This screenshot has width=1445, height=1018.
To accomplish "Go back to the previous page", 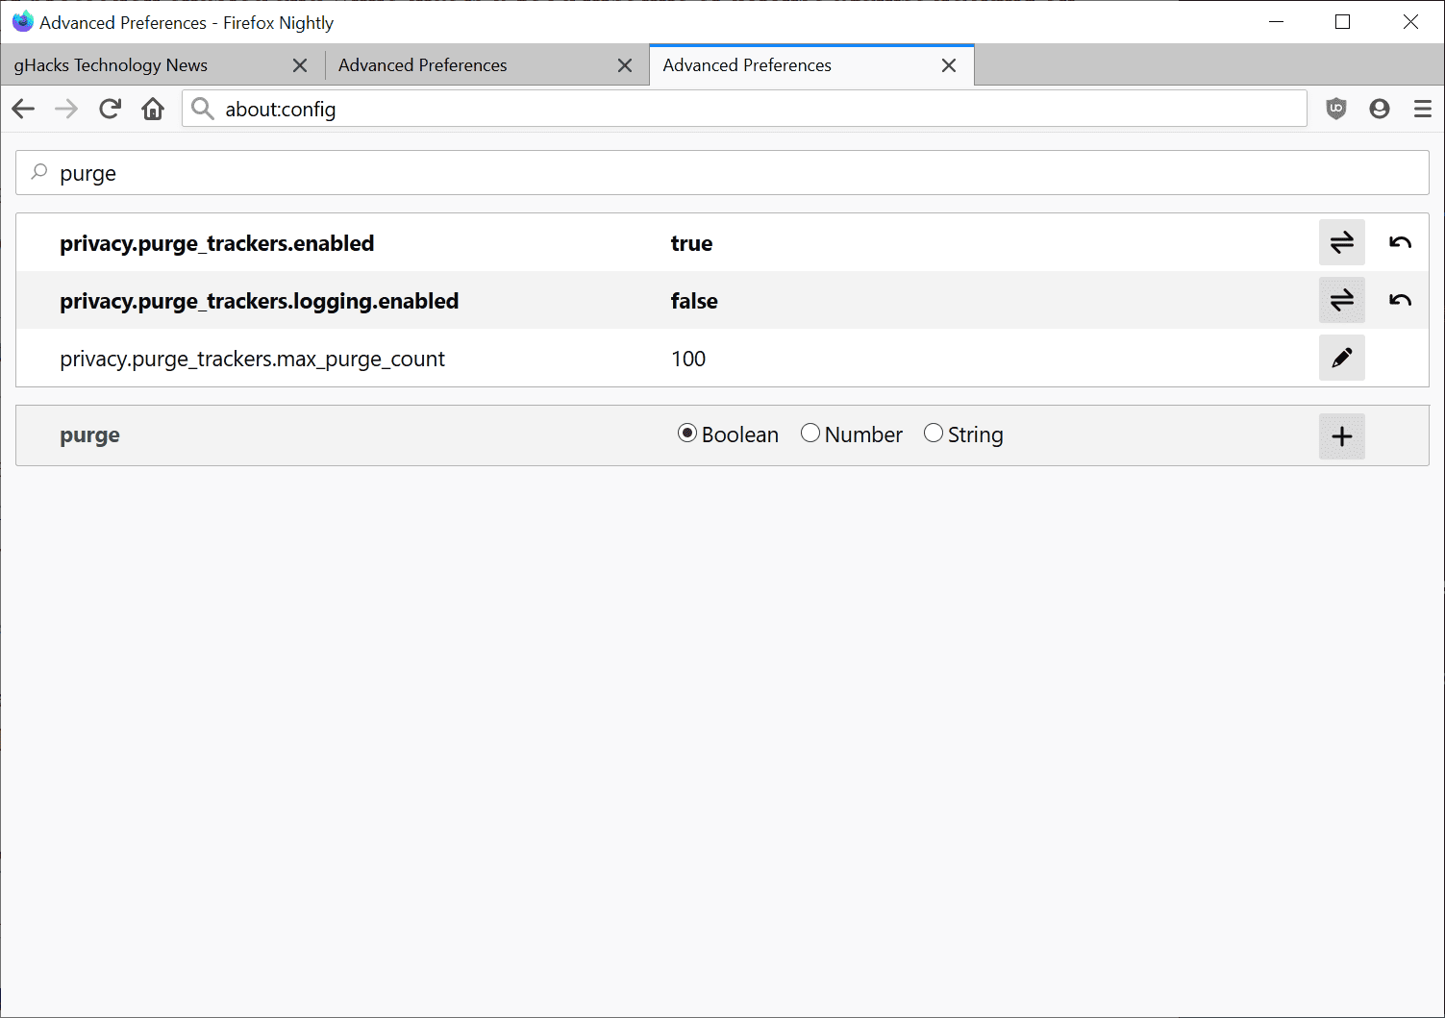I will pyautogui.click(x=24, y=109).
